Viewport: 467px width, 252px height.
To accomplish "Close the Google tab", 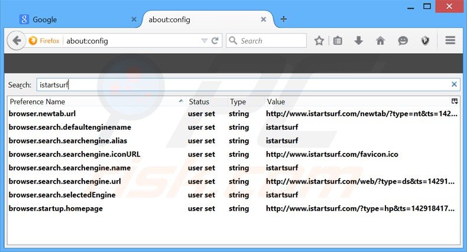I will [134, 19].
